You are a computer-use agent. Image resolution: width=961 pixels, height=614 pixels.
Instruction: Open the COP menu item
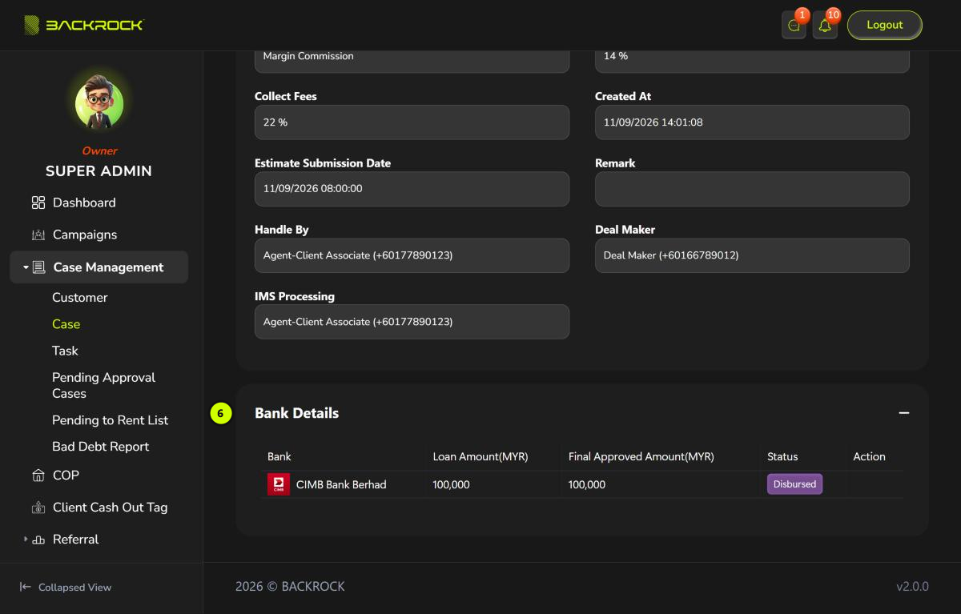(x=66, y=476)
